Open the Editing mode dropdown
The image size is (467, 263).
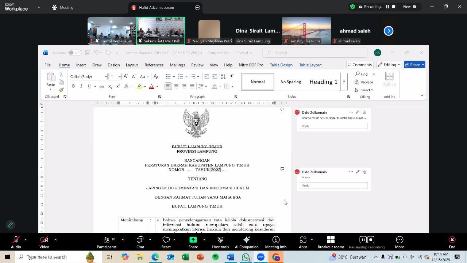pos(389,65)
